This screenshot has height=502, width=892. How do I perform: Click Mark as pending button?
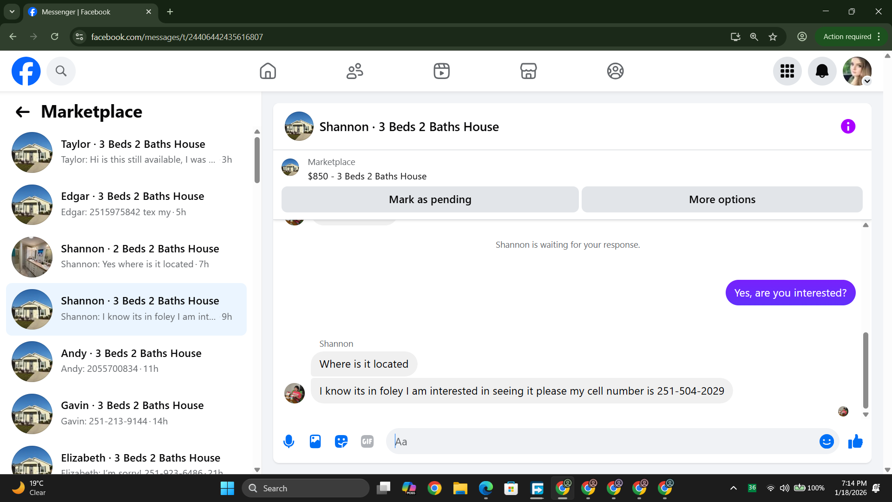430,199
